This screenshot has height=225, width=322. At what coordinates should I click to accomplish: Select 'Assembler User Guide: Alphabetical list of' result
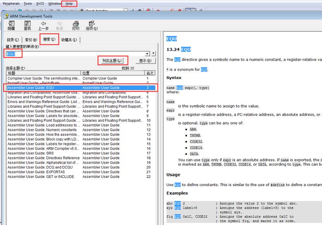pyautogui.click(x=81, y=163)
